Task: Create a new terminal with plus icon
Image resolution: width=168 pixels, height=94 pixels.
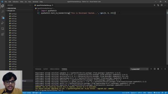Action: click(x=151, y=69)
